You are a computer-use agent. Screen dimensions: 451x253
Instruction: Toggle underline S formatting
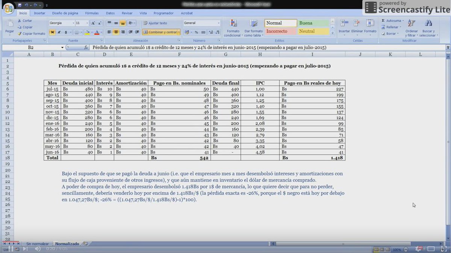click(65, 32)
